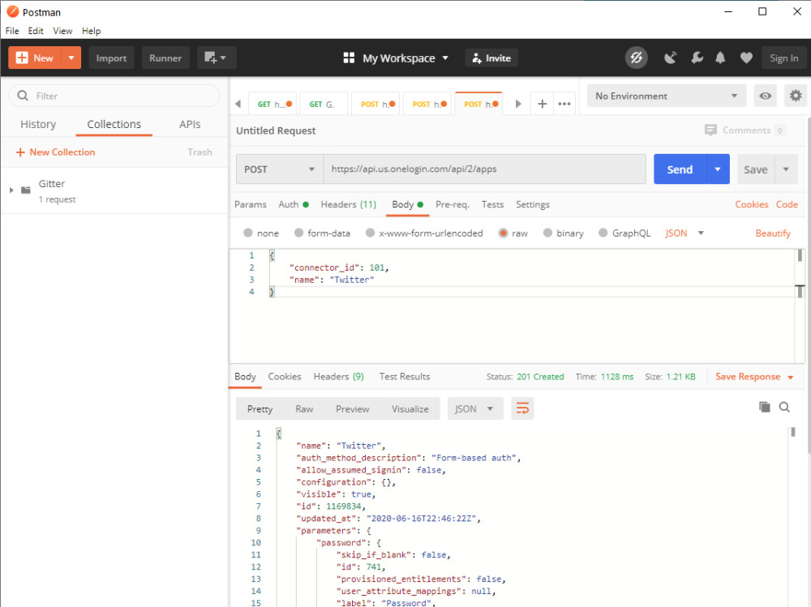Click the Code link
The width and height of the screenshot is (811, 607).
point(787,204)
